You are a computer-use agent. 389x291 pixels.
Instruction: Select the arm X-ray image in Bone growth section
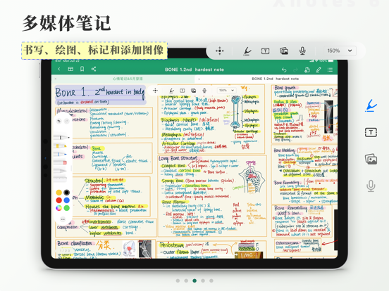[x=328, y=117]
